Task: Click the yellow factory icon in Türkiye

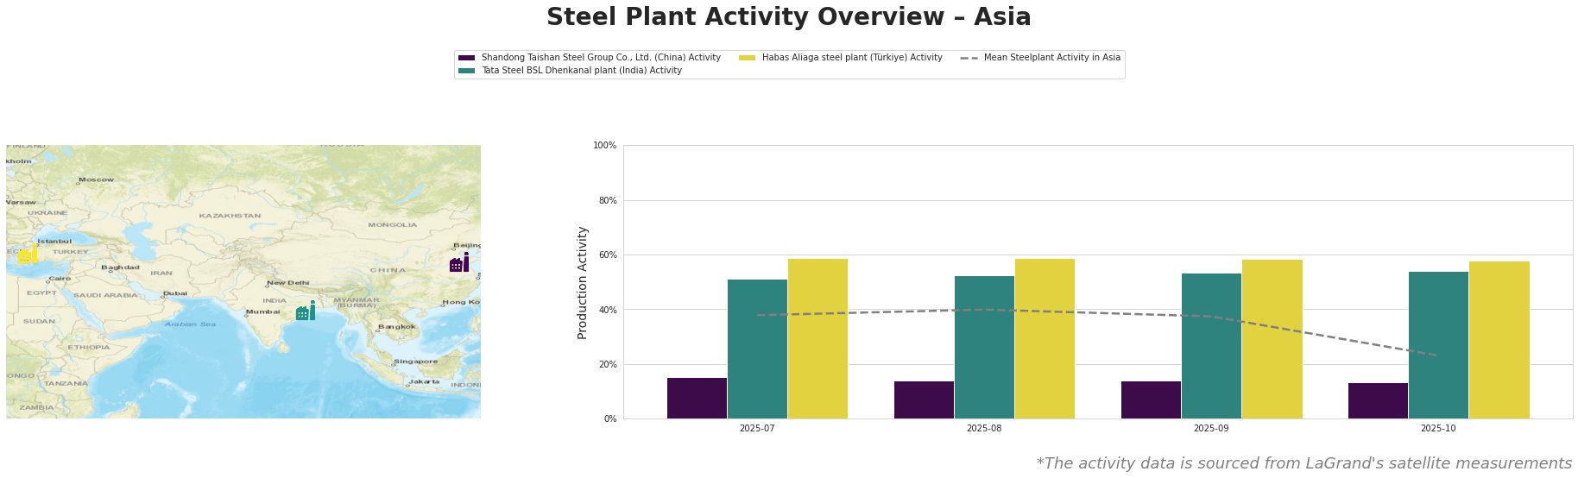Action: [28, 254]
